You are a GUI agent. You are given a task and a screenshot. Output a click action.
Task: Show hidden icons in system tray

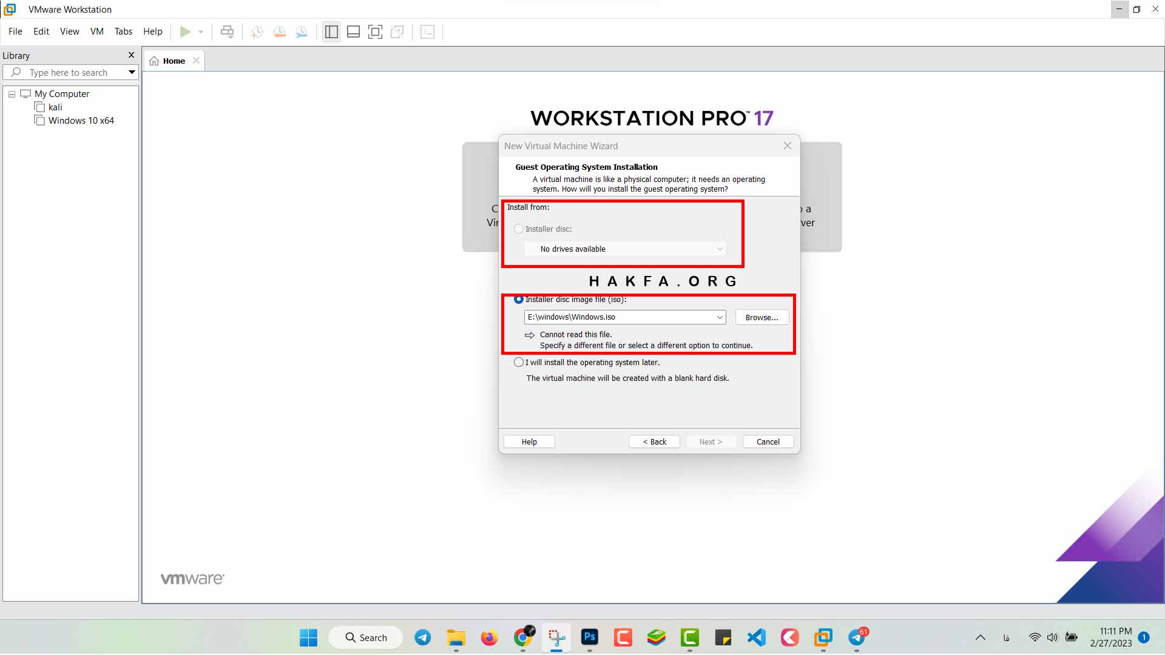pos(981,637)
